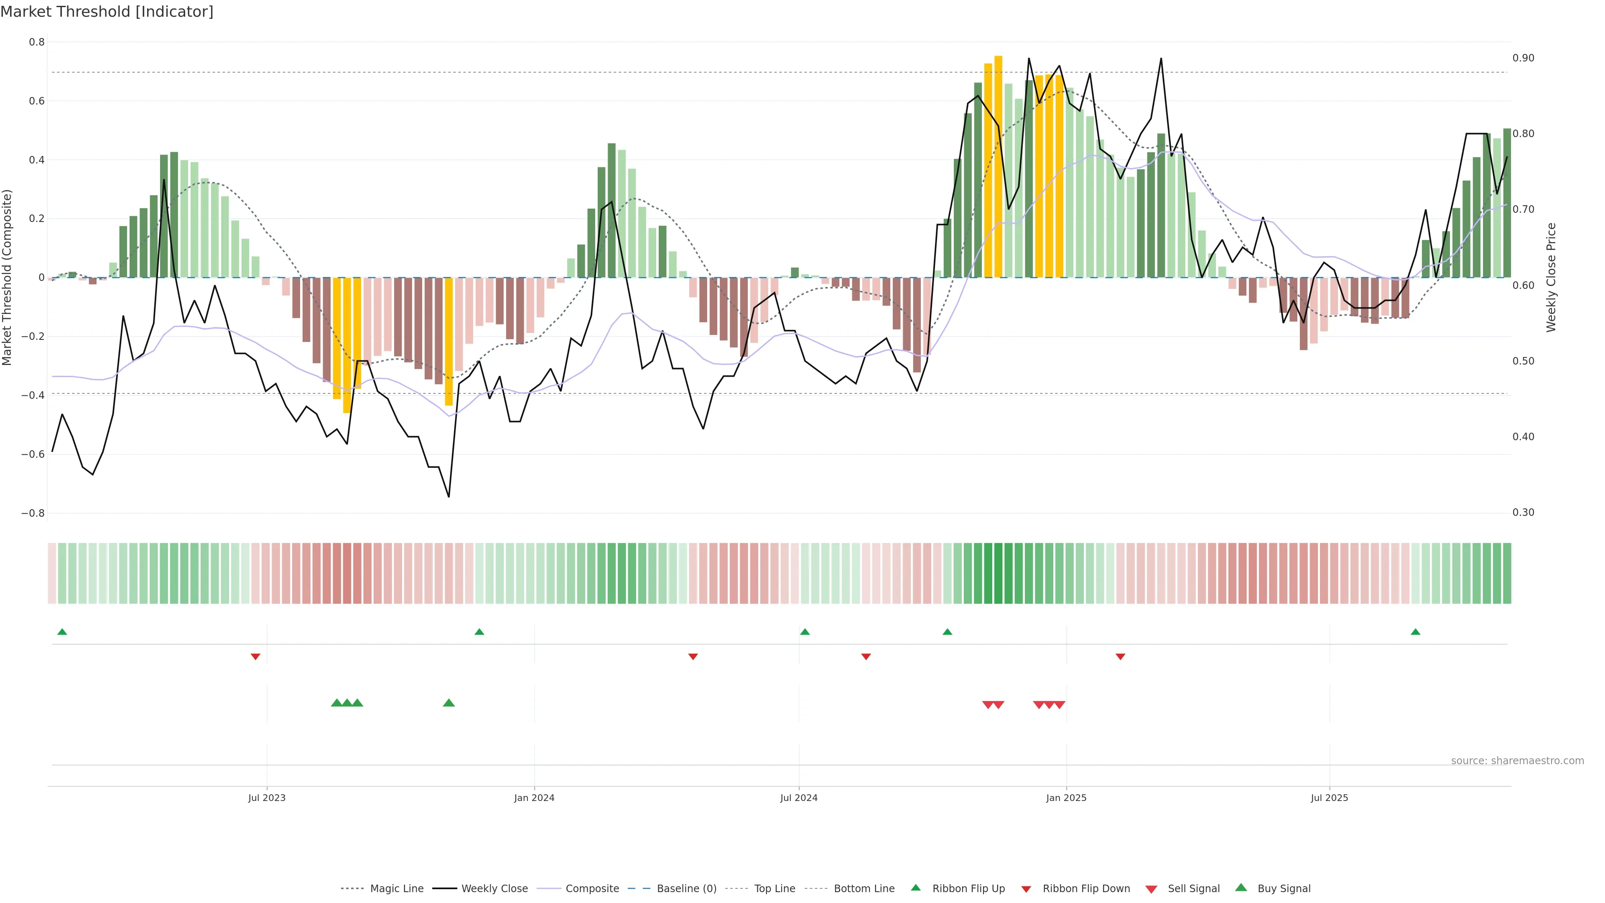The height and width of the screenshot is (903, 1605).
Task: Select the Ribbon Flip Down marker just before Jul 2023
Action: 255,657
